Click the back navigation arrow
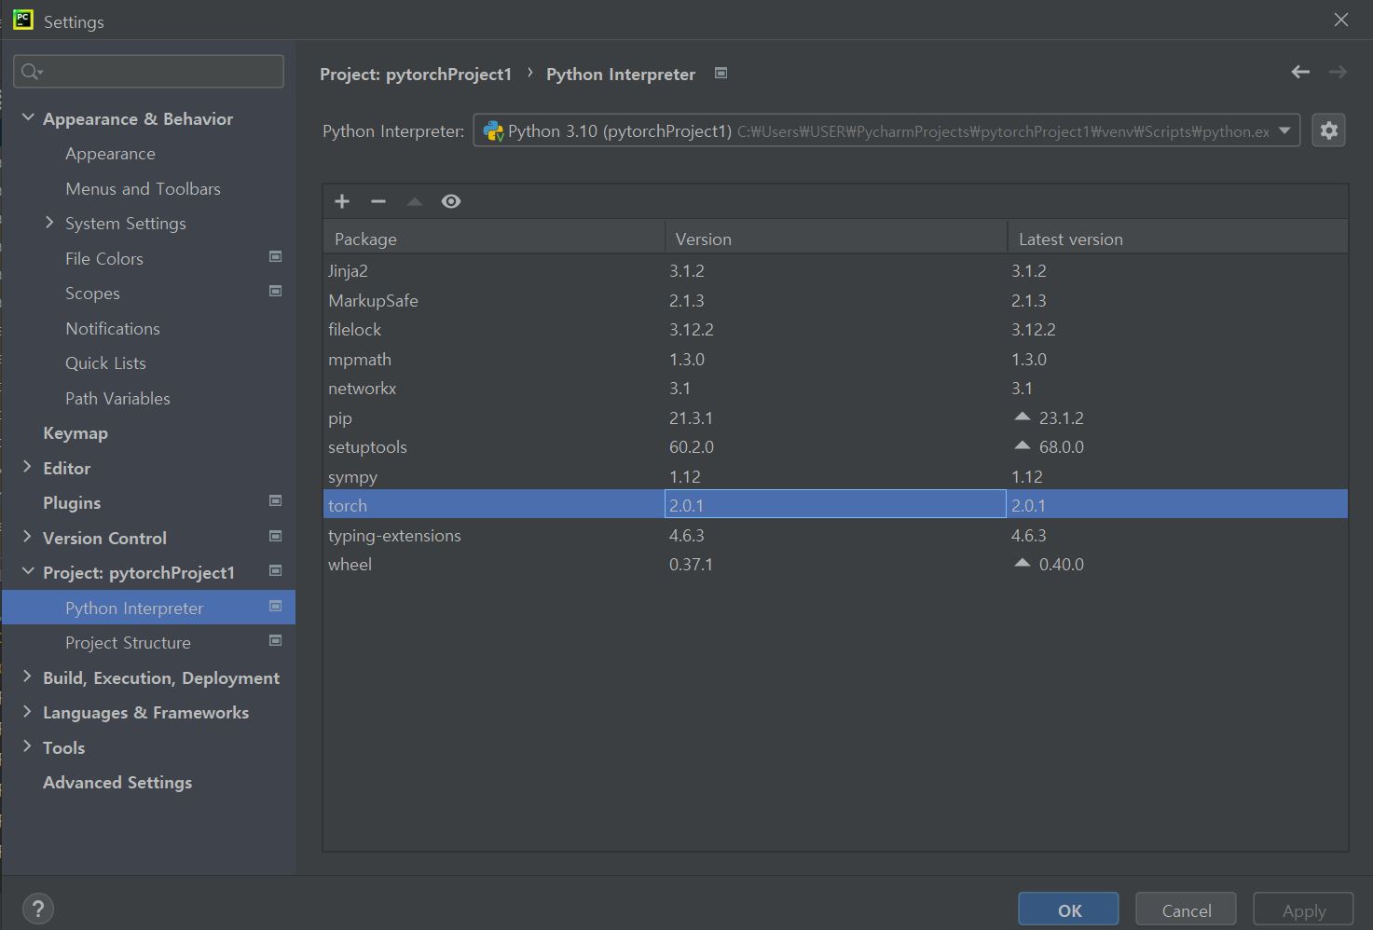Image resolution: width=1373 pixels, height=930 pixels. 1300,72
